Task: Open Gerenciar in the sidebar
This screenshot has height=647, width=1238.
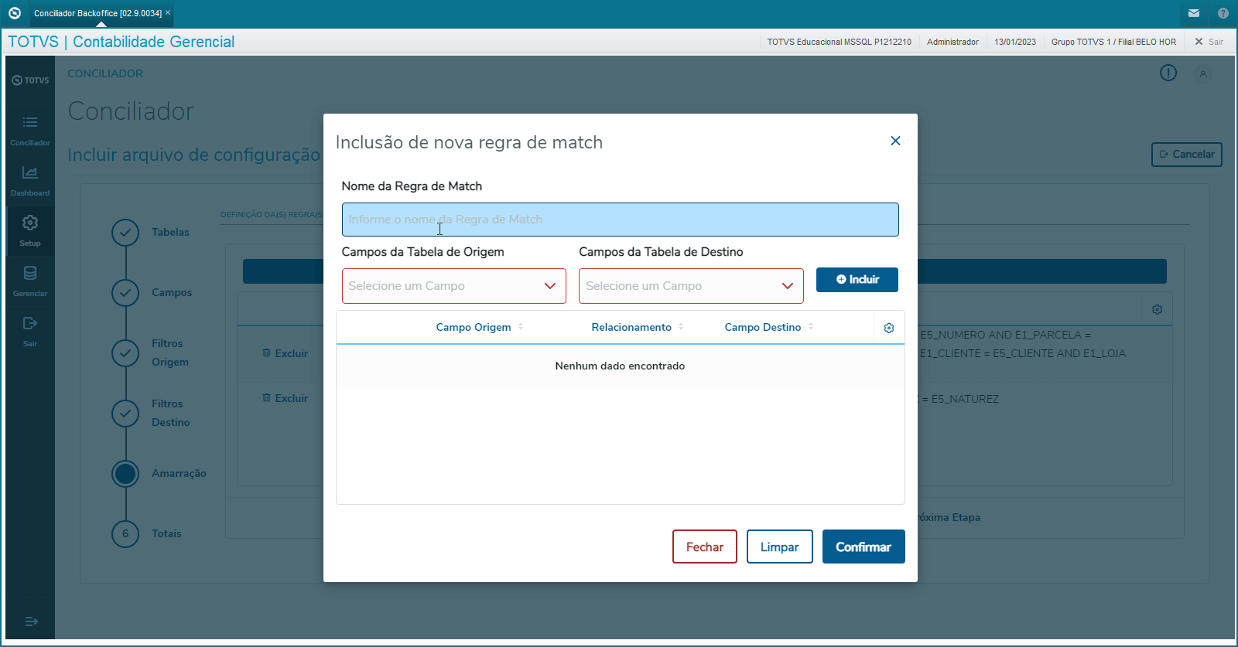Action: click(30, 281)
